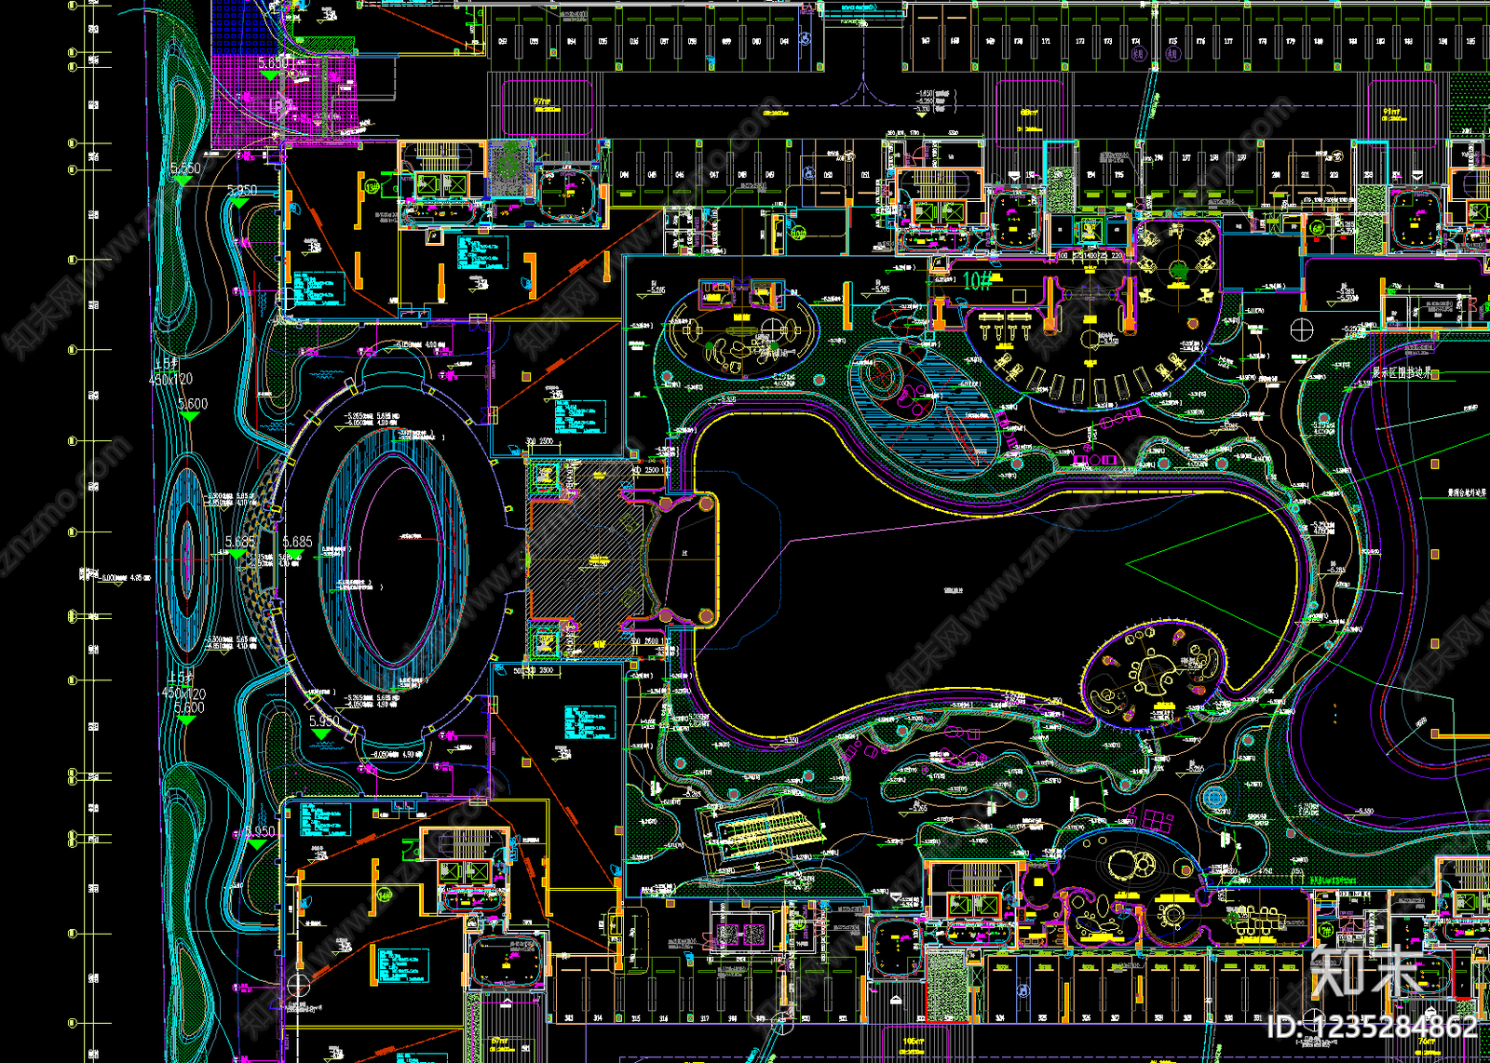Select the 5.550 elevation marker

coord(185,168)
